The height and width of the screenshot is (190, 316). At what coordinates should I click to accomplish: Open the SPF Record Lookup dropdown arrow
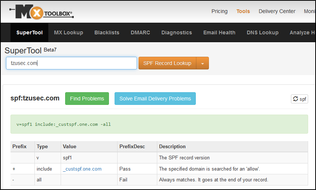coord(203,63)
